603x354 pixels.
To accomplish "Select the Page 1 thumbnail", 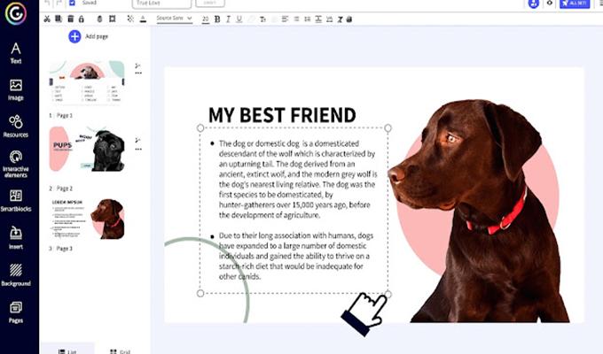I will point(87,82).
